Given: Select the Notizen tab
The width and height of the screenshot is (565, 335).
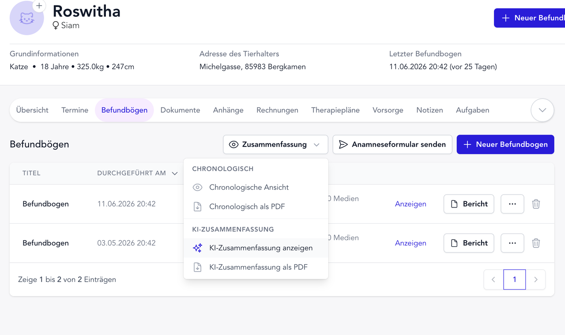Looking at the screenshot, I should click(x=429, y=110).
